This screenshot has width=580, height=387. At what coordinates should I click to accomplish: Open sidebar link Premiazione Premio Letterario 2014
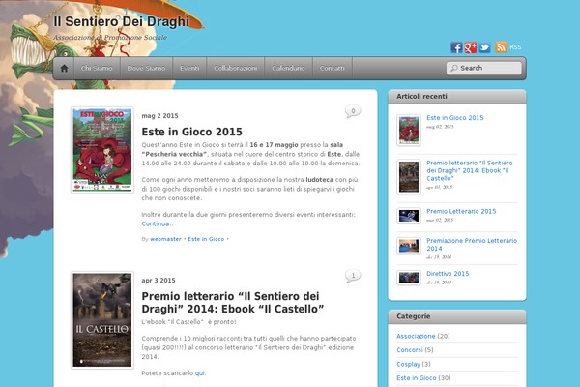[472, 245]
